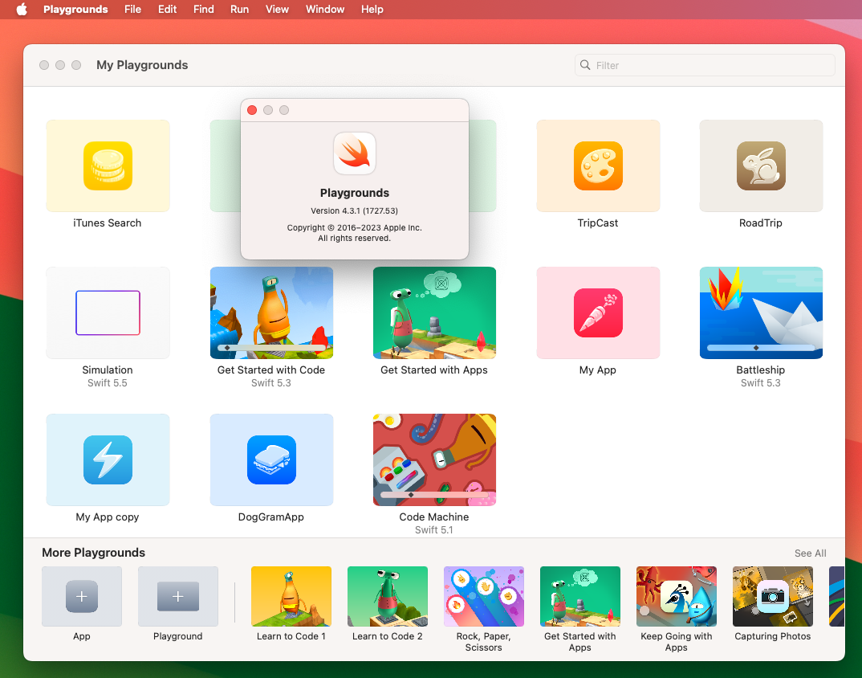Viewport: 862px width, 678px height.
Task: Close the About Playgrounds dialog
Action: 252,110
